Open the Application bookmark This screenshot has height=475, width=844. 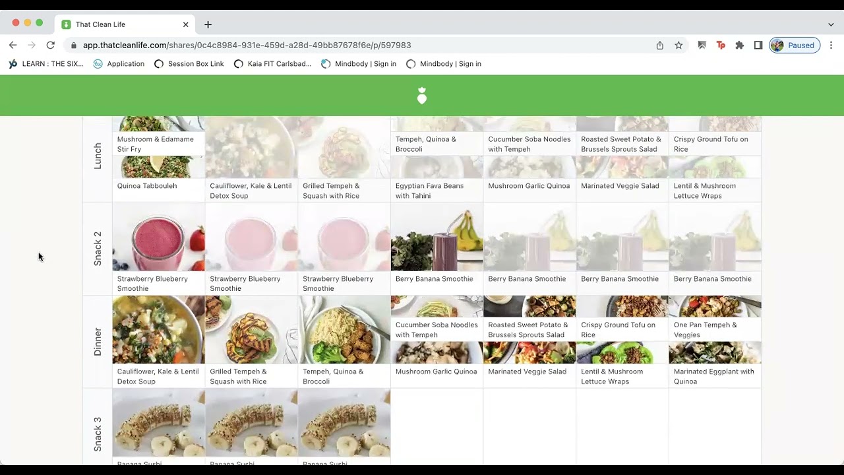pos(119,64)
